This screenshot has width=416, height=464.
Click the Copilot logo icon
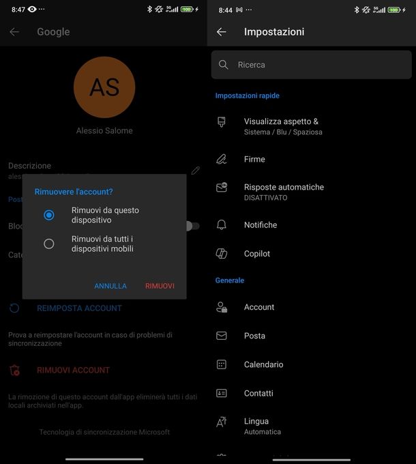[222, 254]
